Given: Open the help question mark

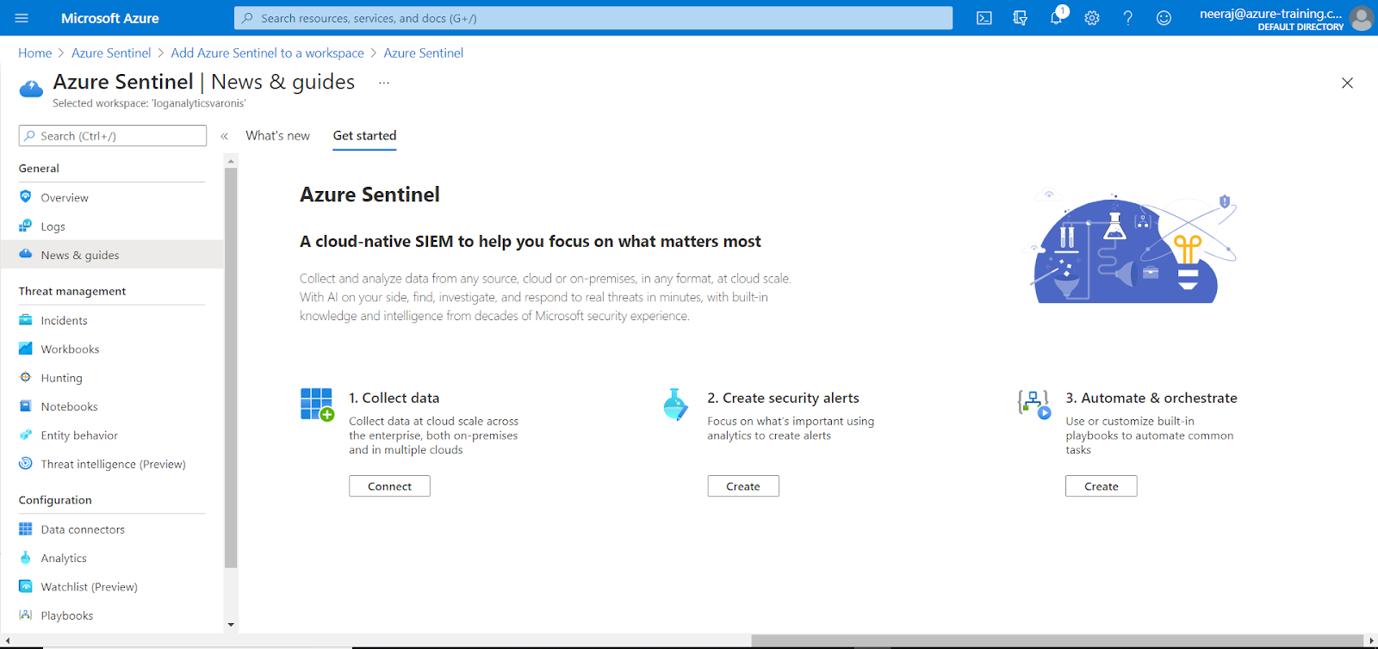Looking at the screenshot, I should (1128, 18).
